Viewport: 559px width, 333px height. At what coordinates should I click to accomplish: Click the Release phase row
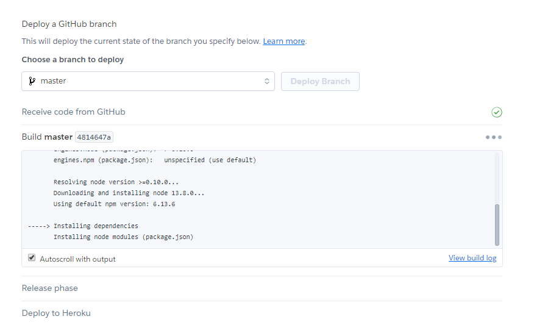262,288
